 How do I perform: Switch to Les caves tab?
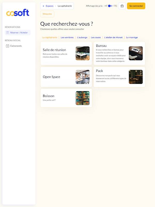(96, 38)
